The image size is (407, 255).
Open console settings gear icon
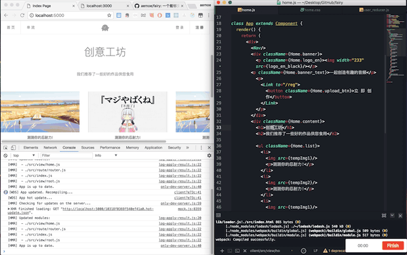click(x=209, y=155)
